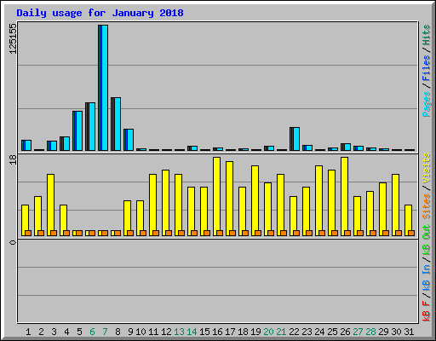Click day label 25 on the x-axis

pyautogui.click(x=332, y=332)
